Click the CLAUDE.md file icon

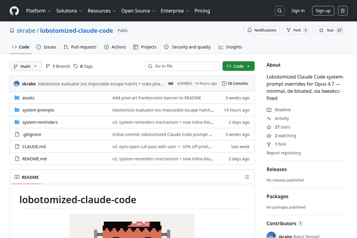click(17, 147)
